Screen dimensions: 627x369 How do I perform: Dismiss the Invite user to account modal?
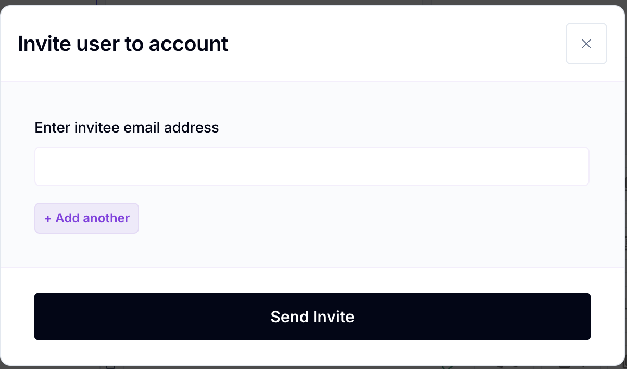coord(586,44)
